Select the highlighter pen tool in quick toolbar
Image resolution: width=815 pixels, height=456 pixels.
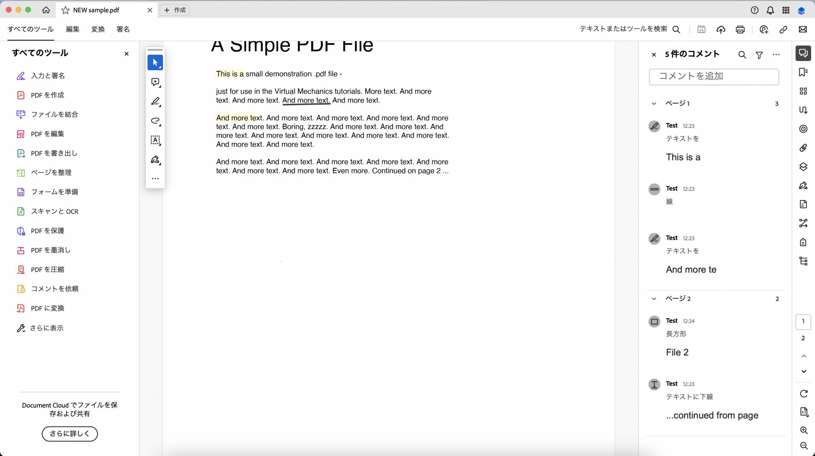(x=155, y=102)
